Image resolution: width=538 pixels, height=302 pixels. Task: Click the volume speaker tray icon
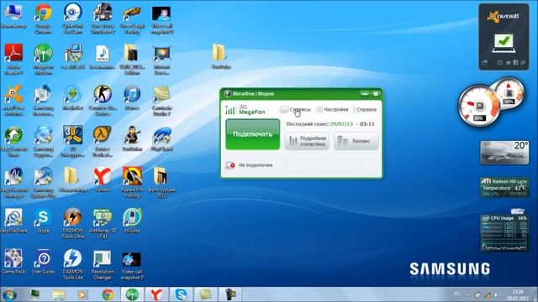[x=496, y=294]
